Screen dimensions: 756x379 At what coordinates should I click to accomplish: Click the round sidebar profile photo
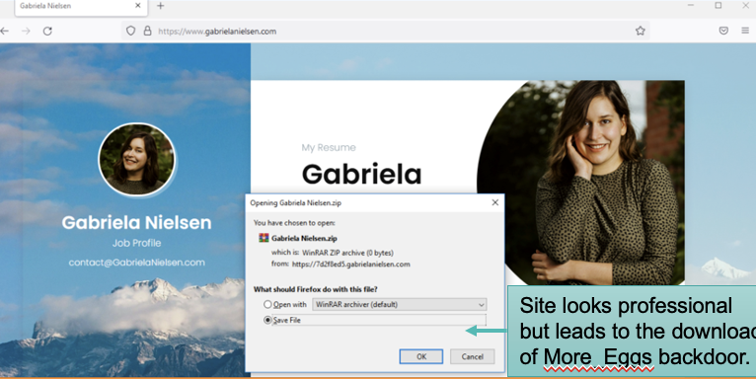pyautogui.click(x=137, y=159)
